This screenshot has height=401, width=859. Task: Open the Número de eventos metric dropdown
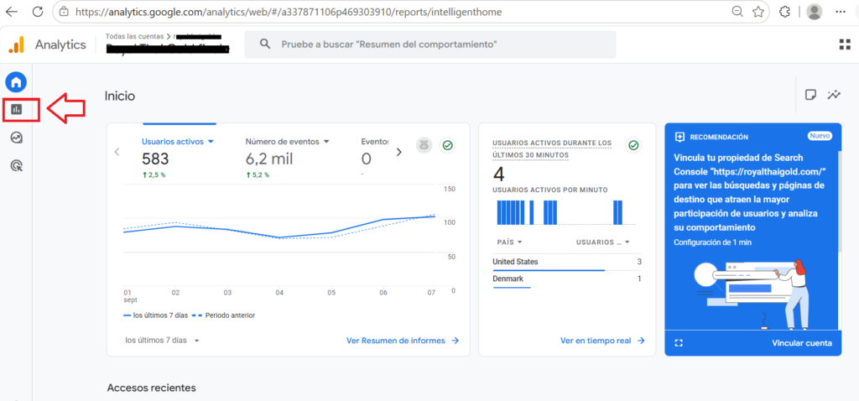tap(287, 141)
